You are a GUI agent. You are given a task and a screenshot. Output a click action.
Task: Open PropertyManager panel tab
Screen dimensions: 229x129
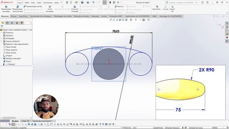(8, 23)
